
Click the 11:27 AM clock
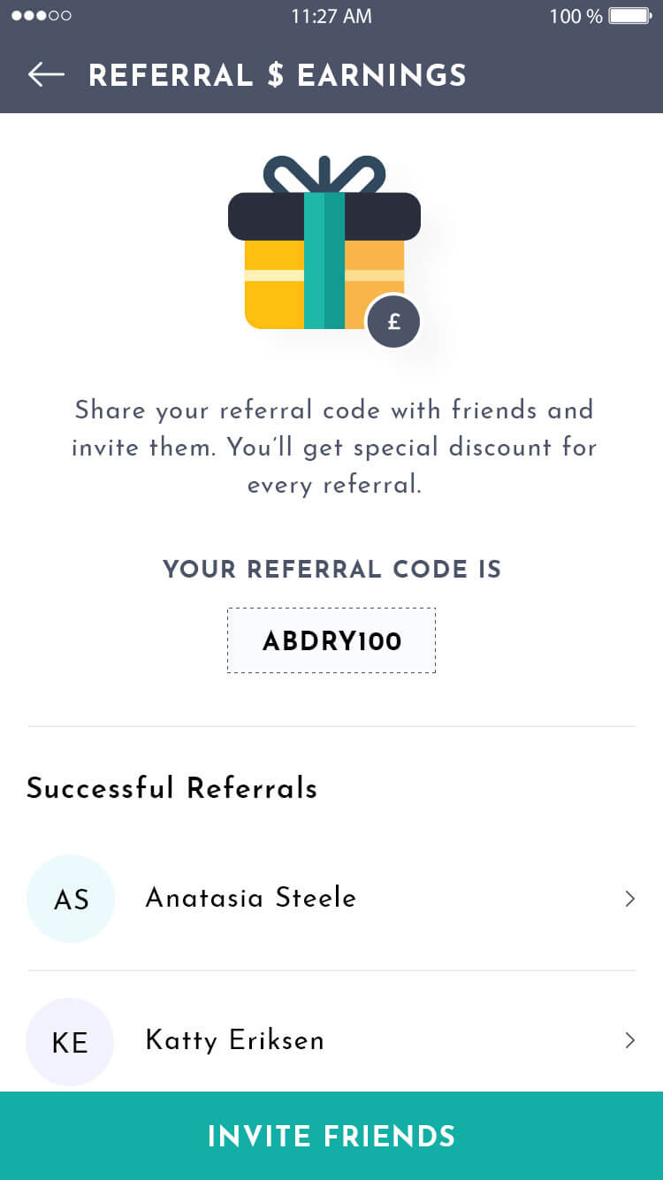(x=331, y=16)
